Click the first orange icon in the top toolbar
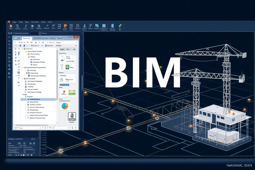The height and width of the screenshot is (170, 255). click(11, 26)
